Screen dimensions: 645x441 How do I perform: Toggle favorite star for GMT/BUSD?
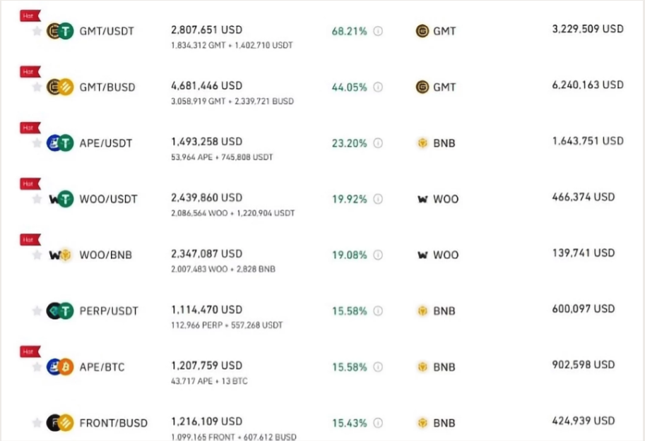[x=37, y=87]
